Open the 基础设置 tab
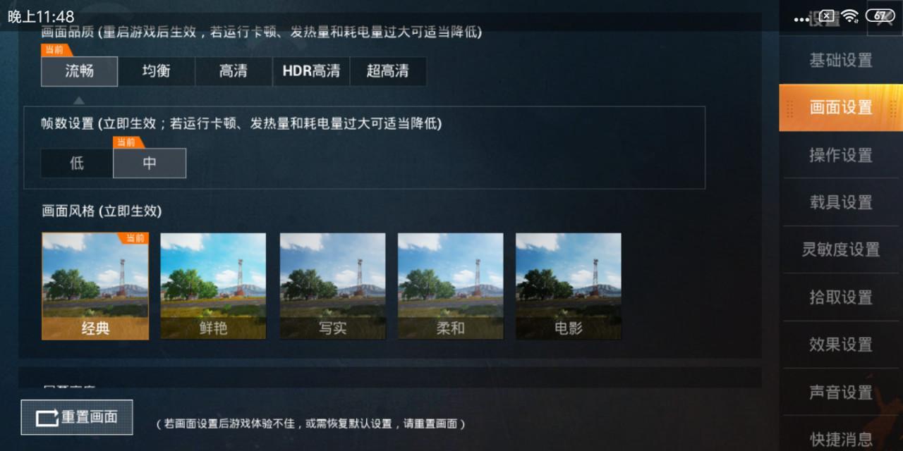 (x=841, y=61)
